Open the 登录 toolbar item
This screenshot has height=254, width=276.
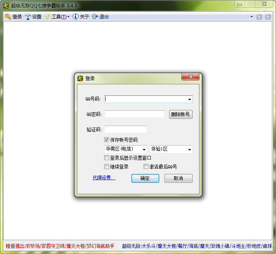(14, 17)
